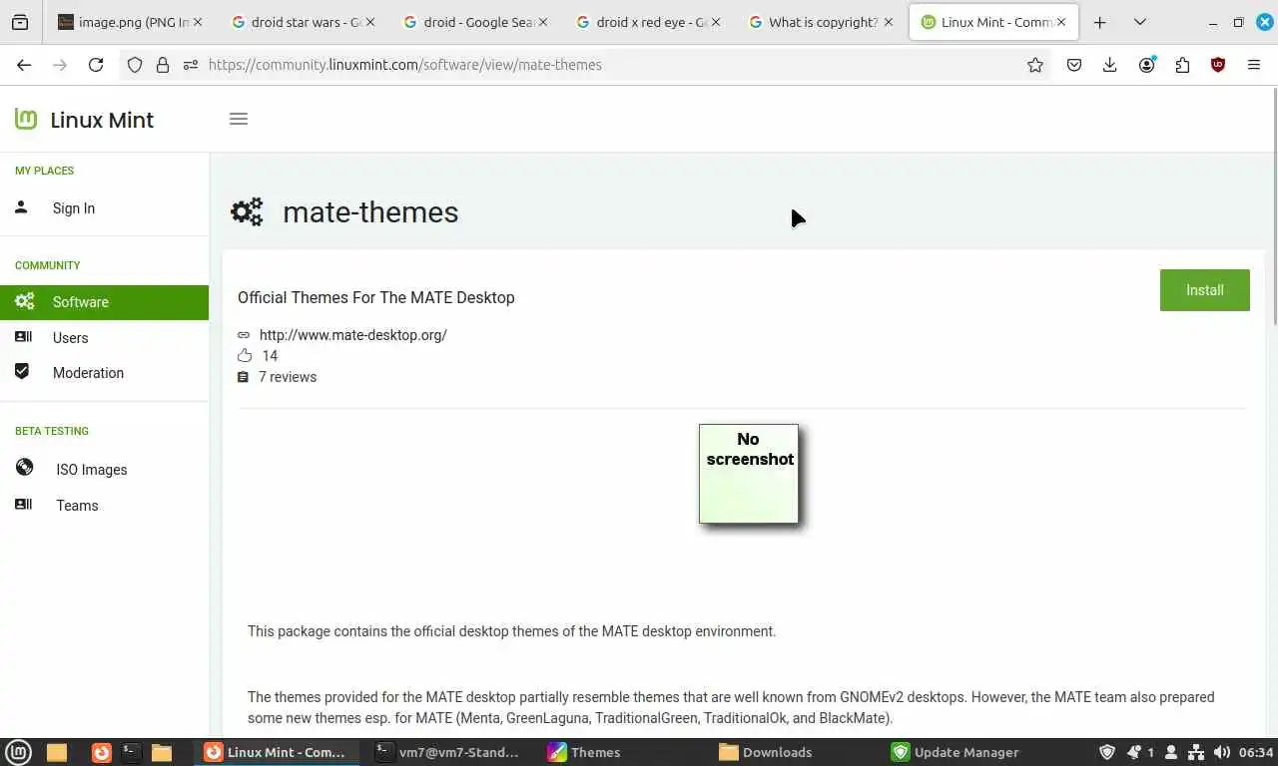Click the page vertical scrollbar
The width and height of the screenshot is (1278, 766).
pyautogui.click(x=1274, y=204)
